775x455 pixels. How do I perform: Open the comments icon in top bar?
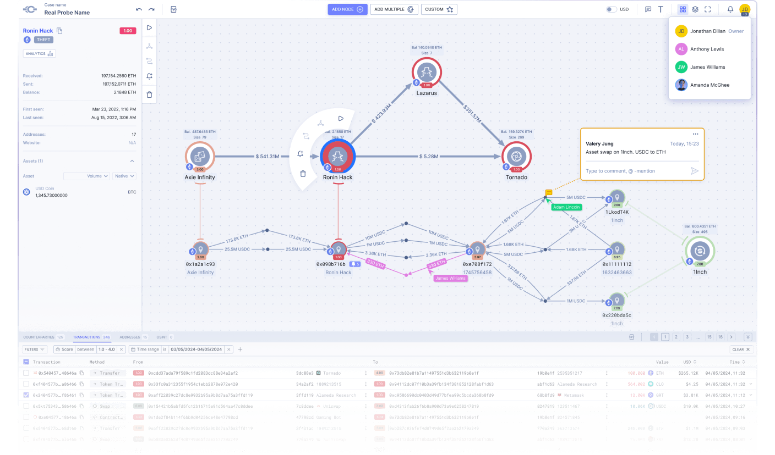(x=648, y=9)
